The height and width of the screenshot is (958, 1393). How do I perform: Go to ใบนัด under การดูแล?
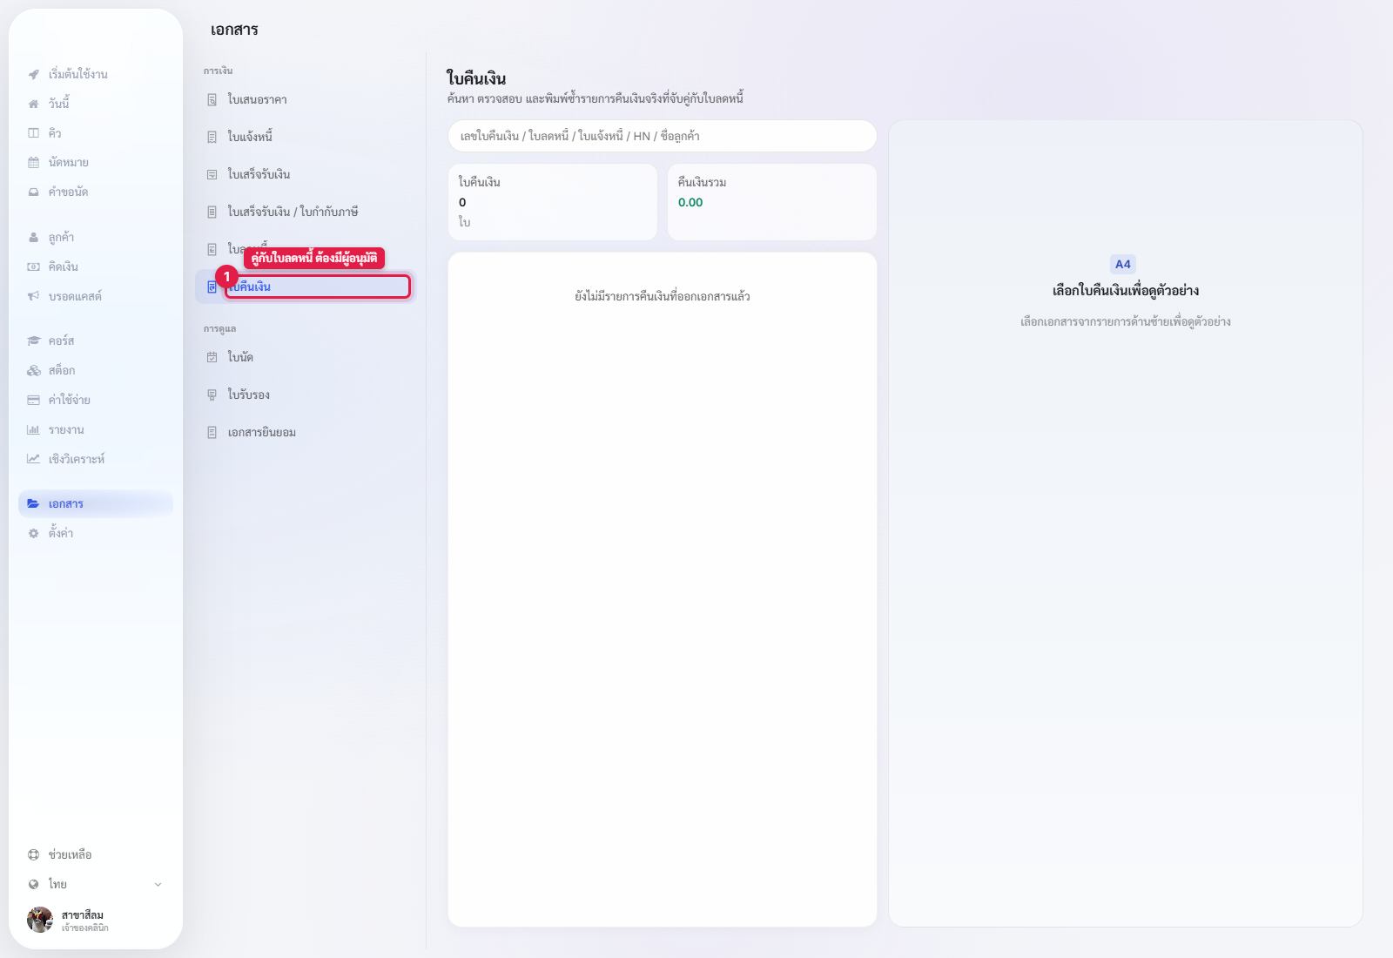coord(306,358)
